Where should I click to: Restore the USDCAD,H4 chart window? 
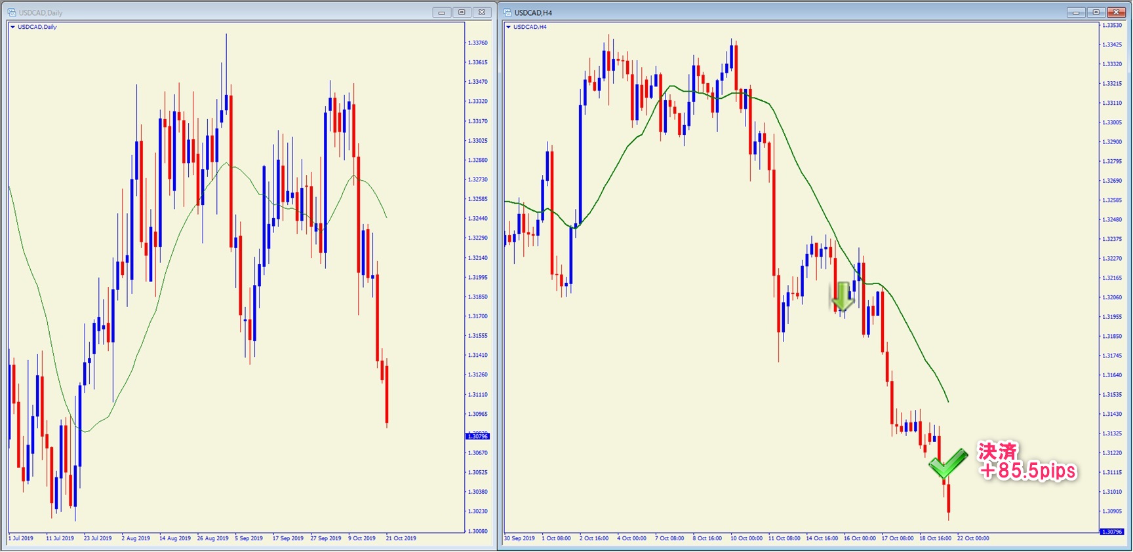(x=1096, y=12)
